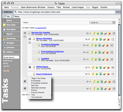Image resolution: width=123 pixels, height=112 pixels.
Task: Expand the White Papers task
Action: [30, 67]
